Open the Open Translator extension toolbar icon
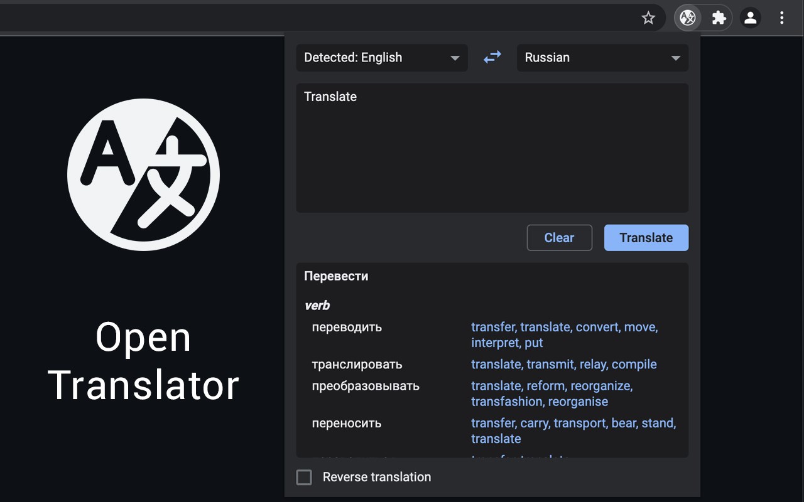The width and height of the screenshot is (804, 502). coord(688,18)
